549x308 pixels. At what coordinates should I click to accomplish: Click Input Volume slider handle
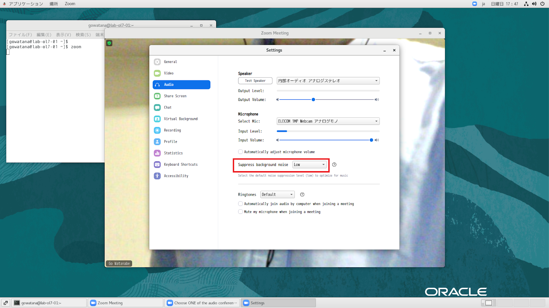click(x=371, y=140)
